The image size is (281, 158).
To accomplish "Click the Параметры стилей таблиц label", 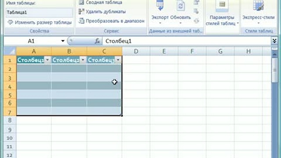I will coord(222,21).
